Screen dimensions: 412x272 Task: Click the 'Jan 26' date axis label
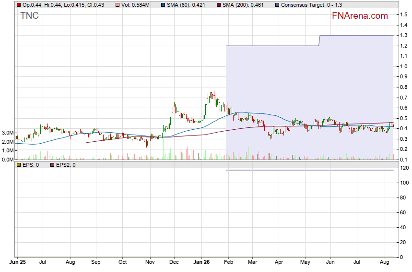201,262
